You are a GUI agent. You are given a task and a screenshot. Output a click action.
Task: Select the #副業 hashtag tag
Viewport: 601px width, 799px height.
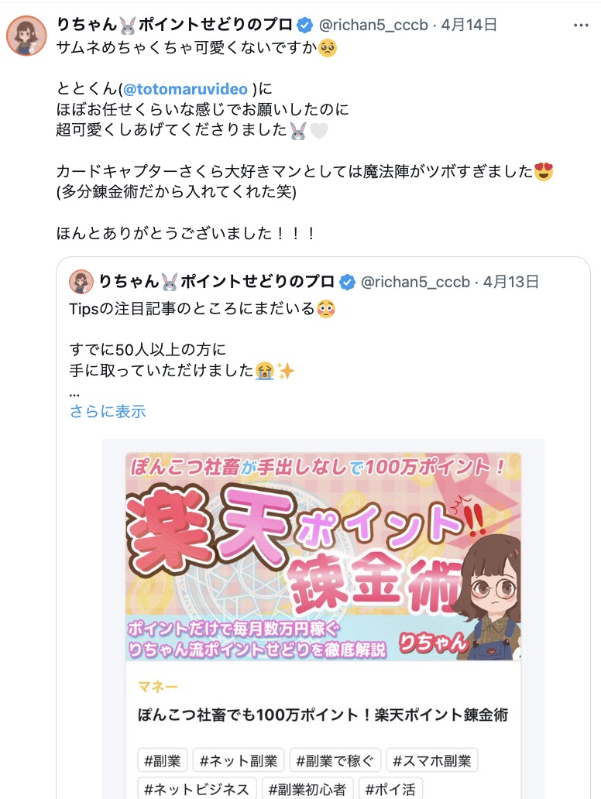163,761
